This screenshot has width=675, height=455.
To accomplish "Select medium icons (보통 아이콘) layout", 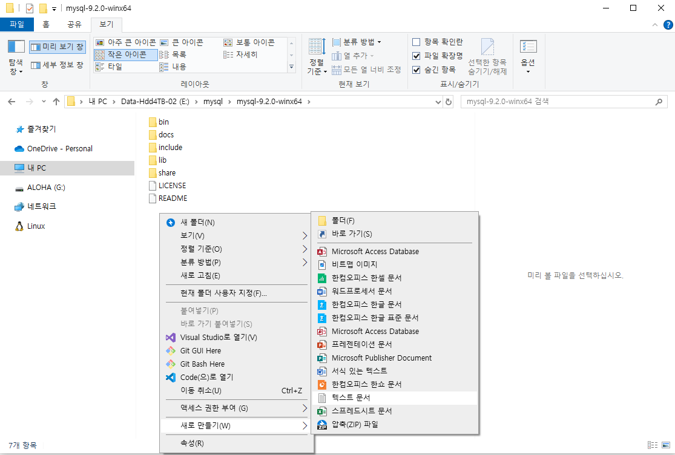I will point(249,42).
